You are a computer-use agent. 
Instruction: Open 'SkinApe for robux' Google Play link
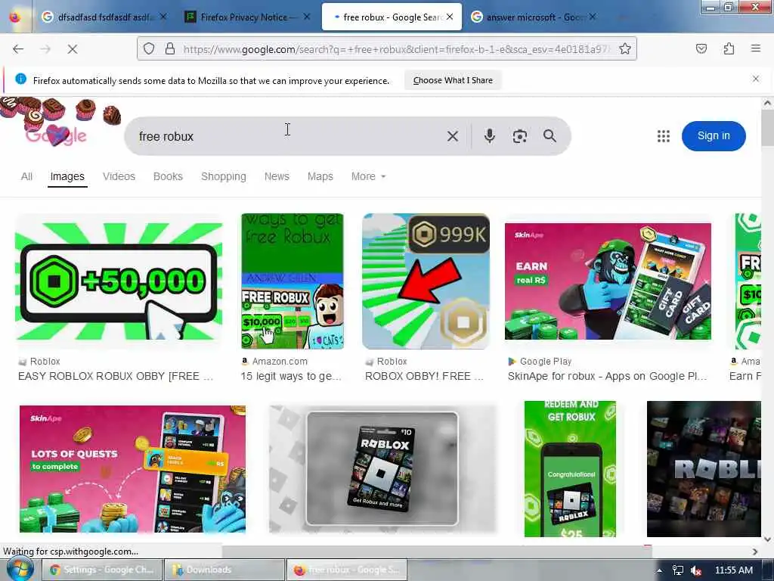[607, 376]
